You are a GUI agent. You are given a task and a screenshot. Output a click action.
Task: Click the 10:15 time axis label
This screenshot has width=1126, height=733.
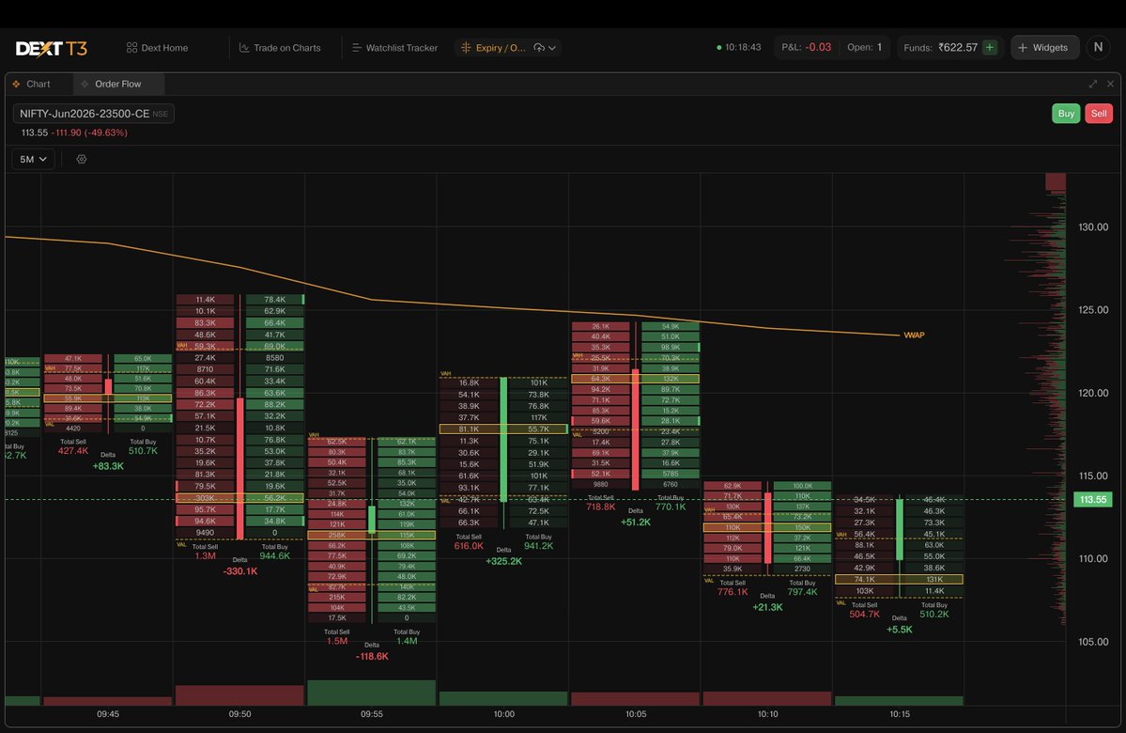click(899, 714)
